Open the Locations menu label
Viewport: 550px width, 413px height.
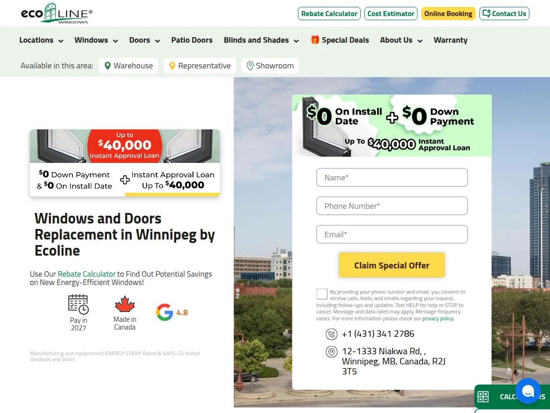tap(36, 40)
